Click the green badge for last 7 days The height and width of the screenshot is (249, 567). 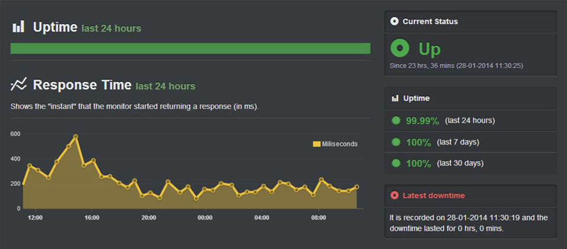pyautogui.click(x=396, y=142)
